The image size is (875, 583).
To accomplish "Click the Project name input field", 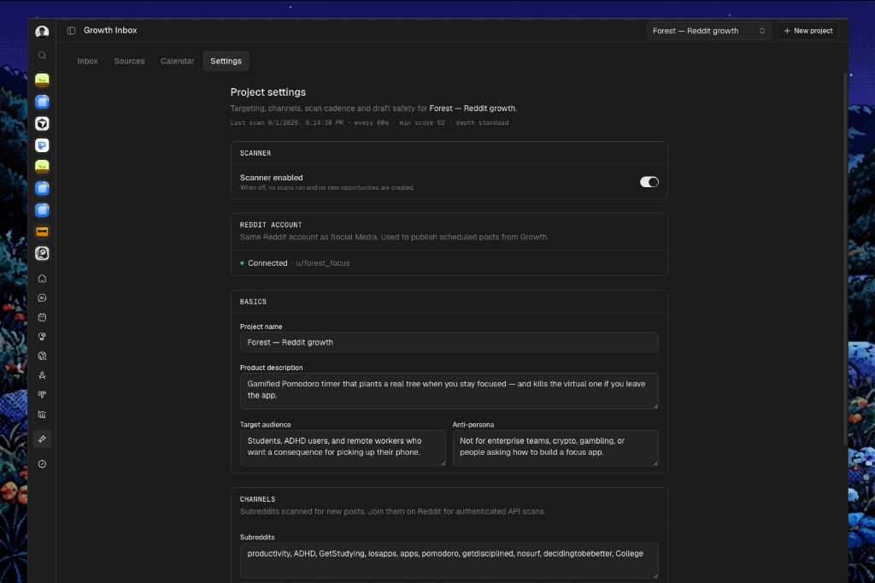I will 449,342.
